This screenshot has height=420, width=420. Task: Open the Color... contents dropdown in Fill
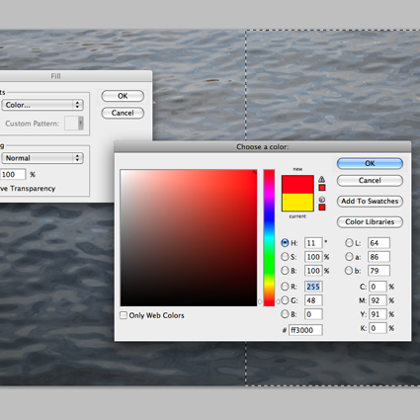(x=42, y=105)
